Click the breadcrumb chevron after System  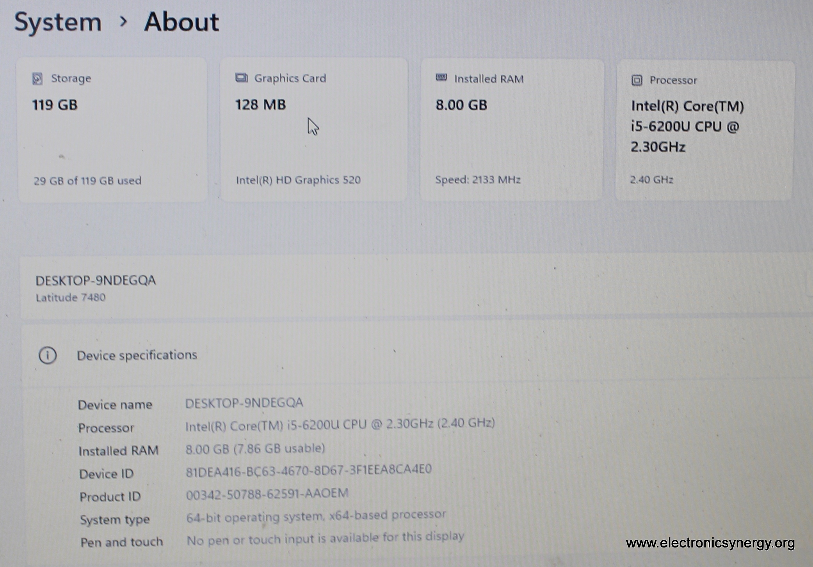click(123, 21)
